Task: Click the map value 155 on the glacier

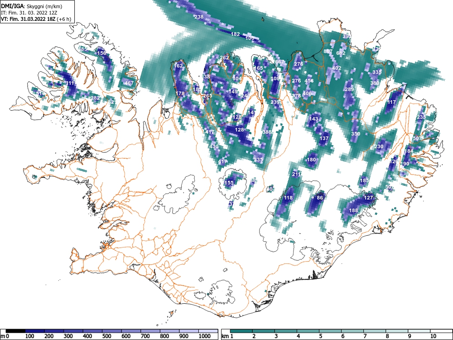Action: tap(229, 183)
